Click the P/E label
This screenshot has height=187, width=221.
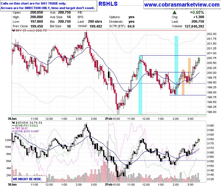pyautogui.click(x=80, y=12)
